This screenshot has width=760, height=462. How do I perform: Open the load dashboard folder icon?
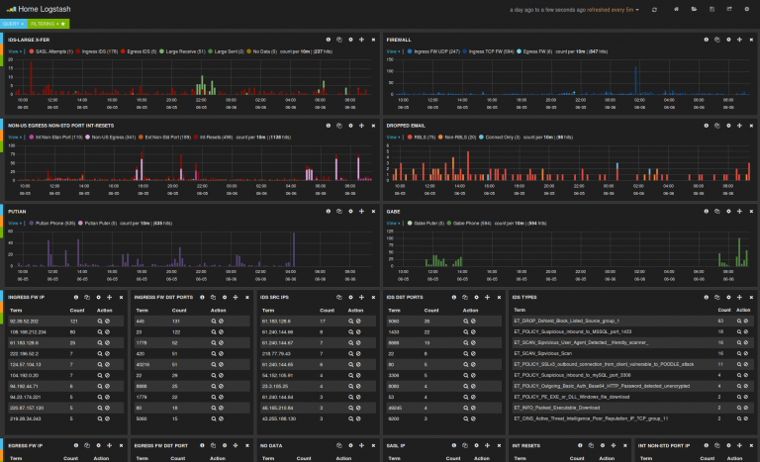[694, 9]
